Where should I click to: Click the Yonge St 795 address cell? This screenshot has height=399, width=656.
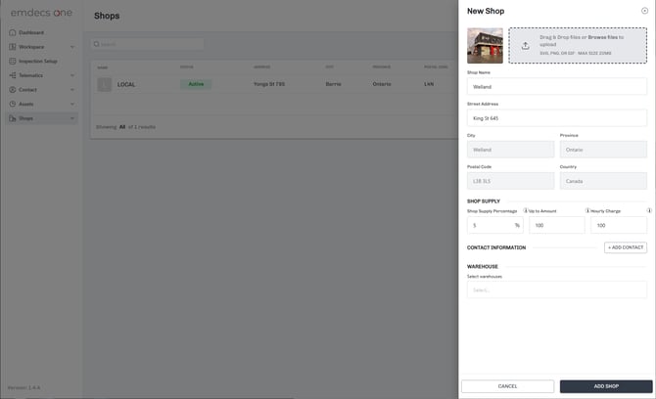point(269,84)
